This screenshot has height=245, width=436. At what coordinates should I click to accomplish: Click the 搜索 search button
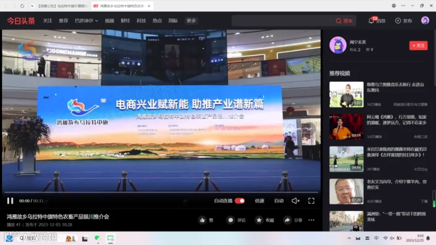click(344, 21)
